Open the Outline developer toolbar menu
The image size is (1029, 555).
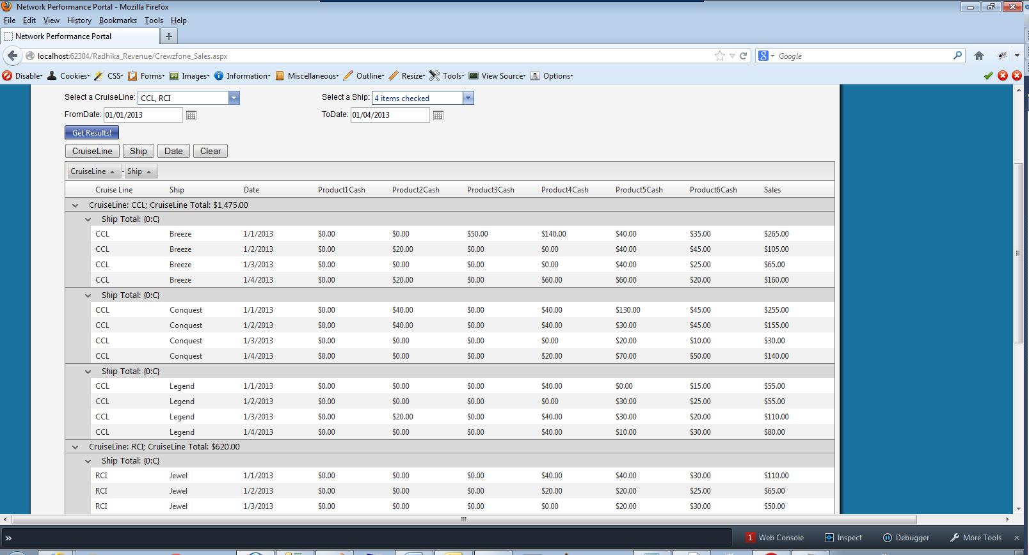[364, 75]
